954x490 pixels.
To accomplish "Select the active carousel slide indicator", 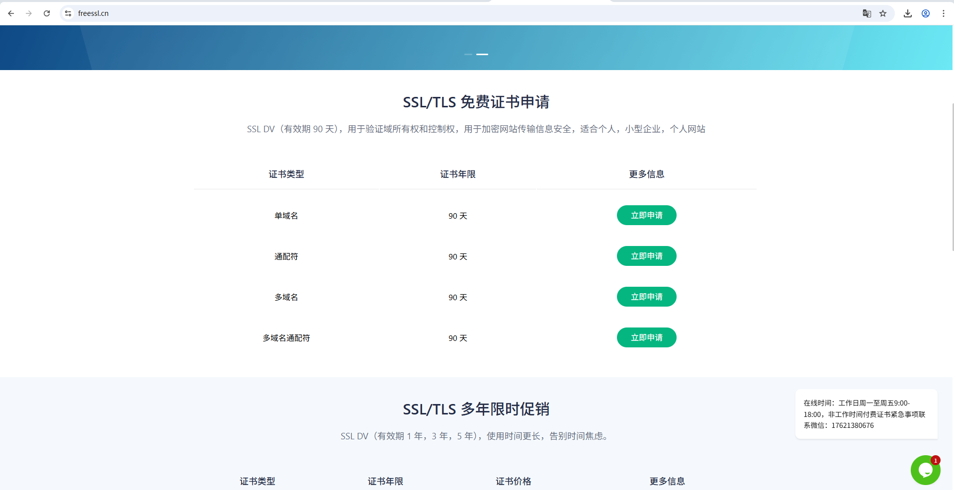I will pos(483,54).
